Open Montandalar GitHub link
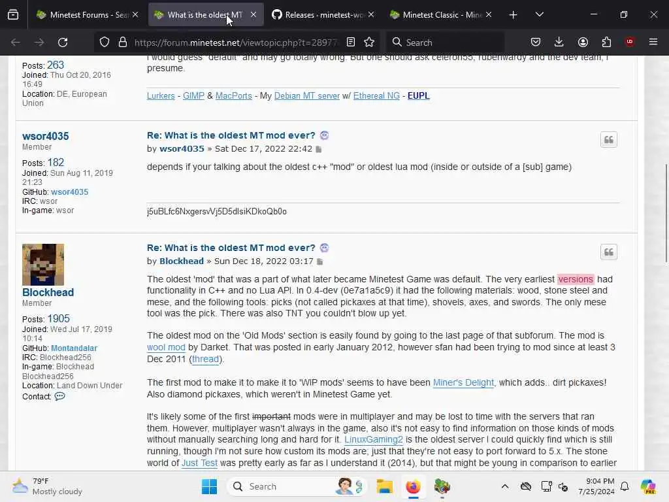The height and width of the screenshot is (502, 669). [x=74, y=348]
